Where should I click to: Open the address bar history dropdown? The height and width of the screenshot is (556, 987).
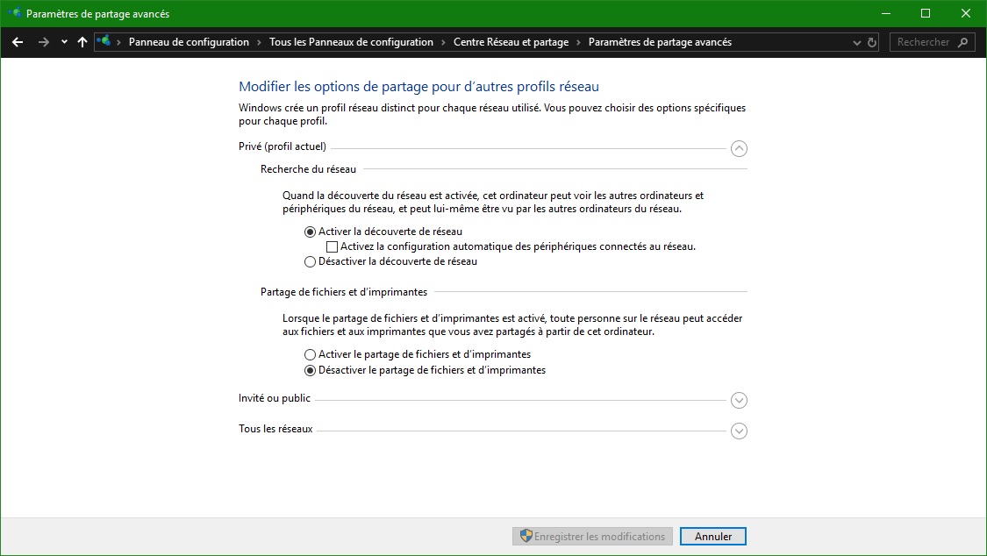click(856, 42)
